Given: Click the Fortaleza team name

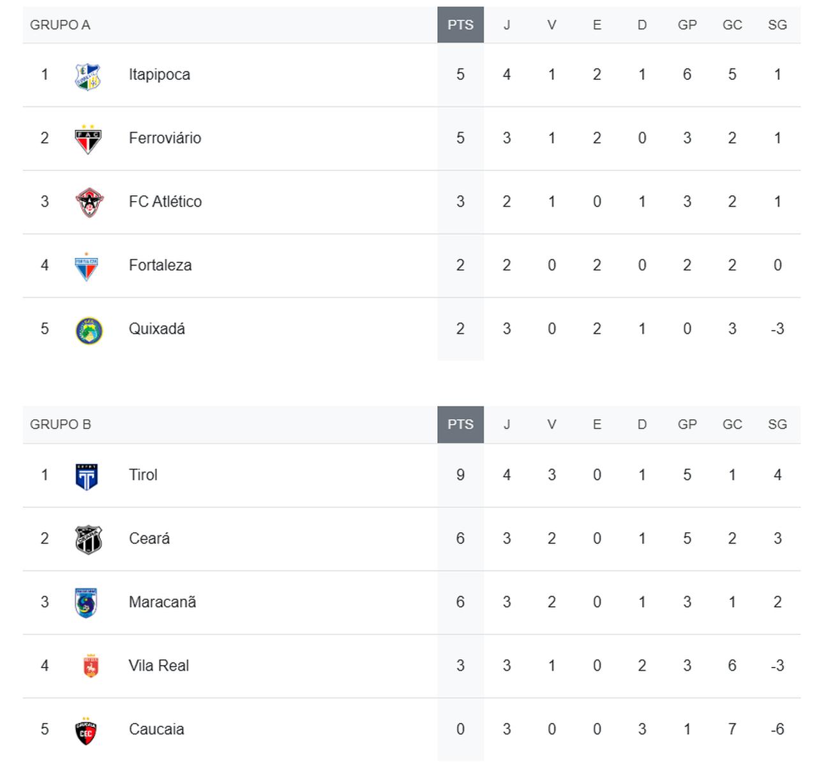Looking at the screenshot, I should pyautogui.click(x=160, y=265).
